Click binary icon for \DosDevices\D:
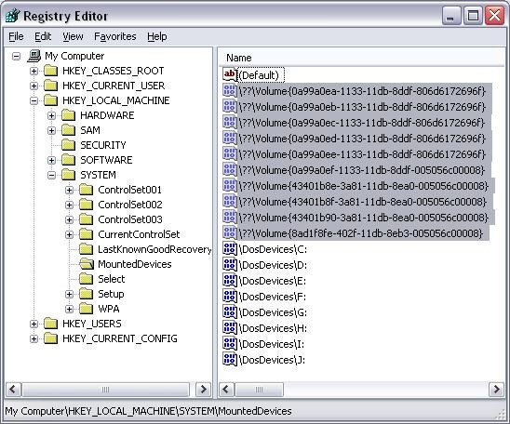This screenshot has width=510, height=424. click(x=230, y=265)
